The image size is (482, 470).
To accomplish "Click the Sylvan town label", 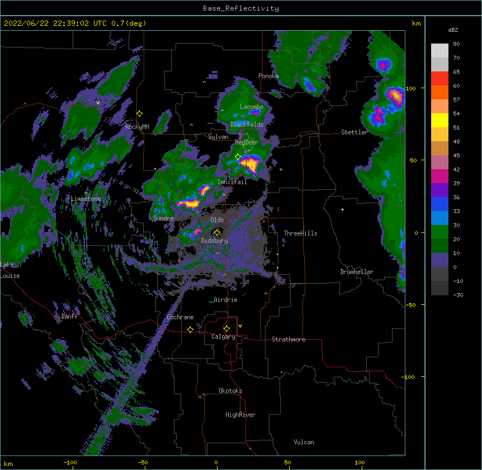I will click(x=218, y=137).
